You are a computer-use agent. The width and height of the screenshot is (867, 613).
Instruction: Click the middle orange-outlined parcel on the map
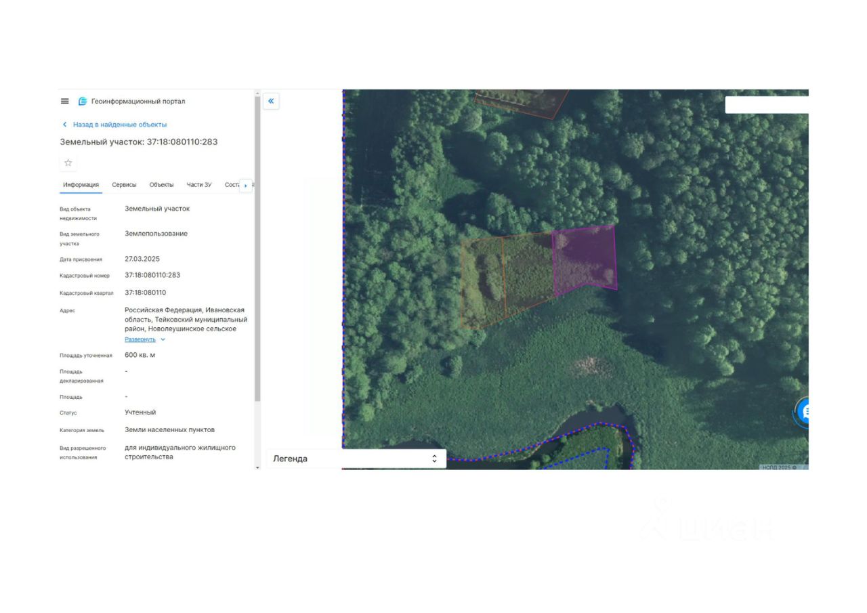coord(529,272)
